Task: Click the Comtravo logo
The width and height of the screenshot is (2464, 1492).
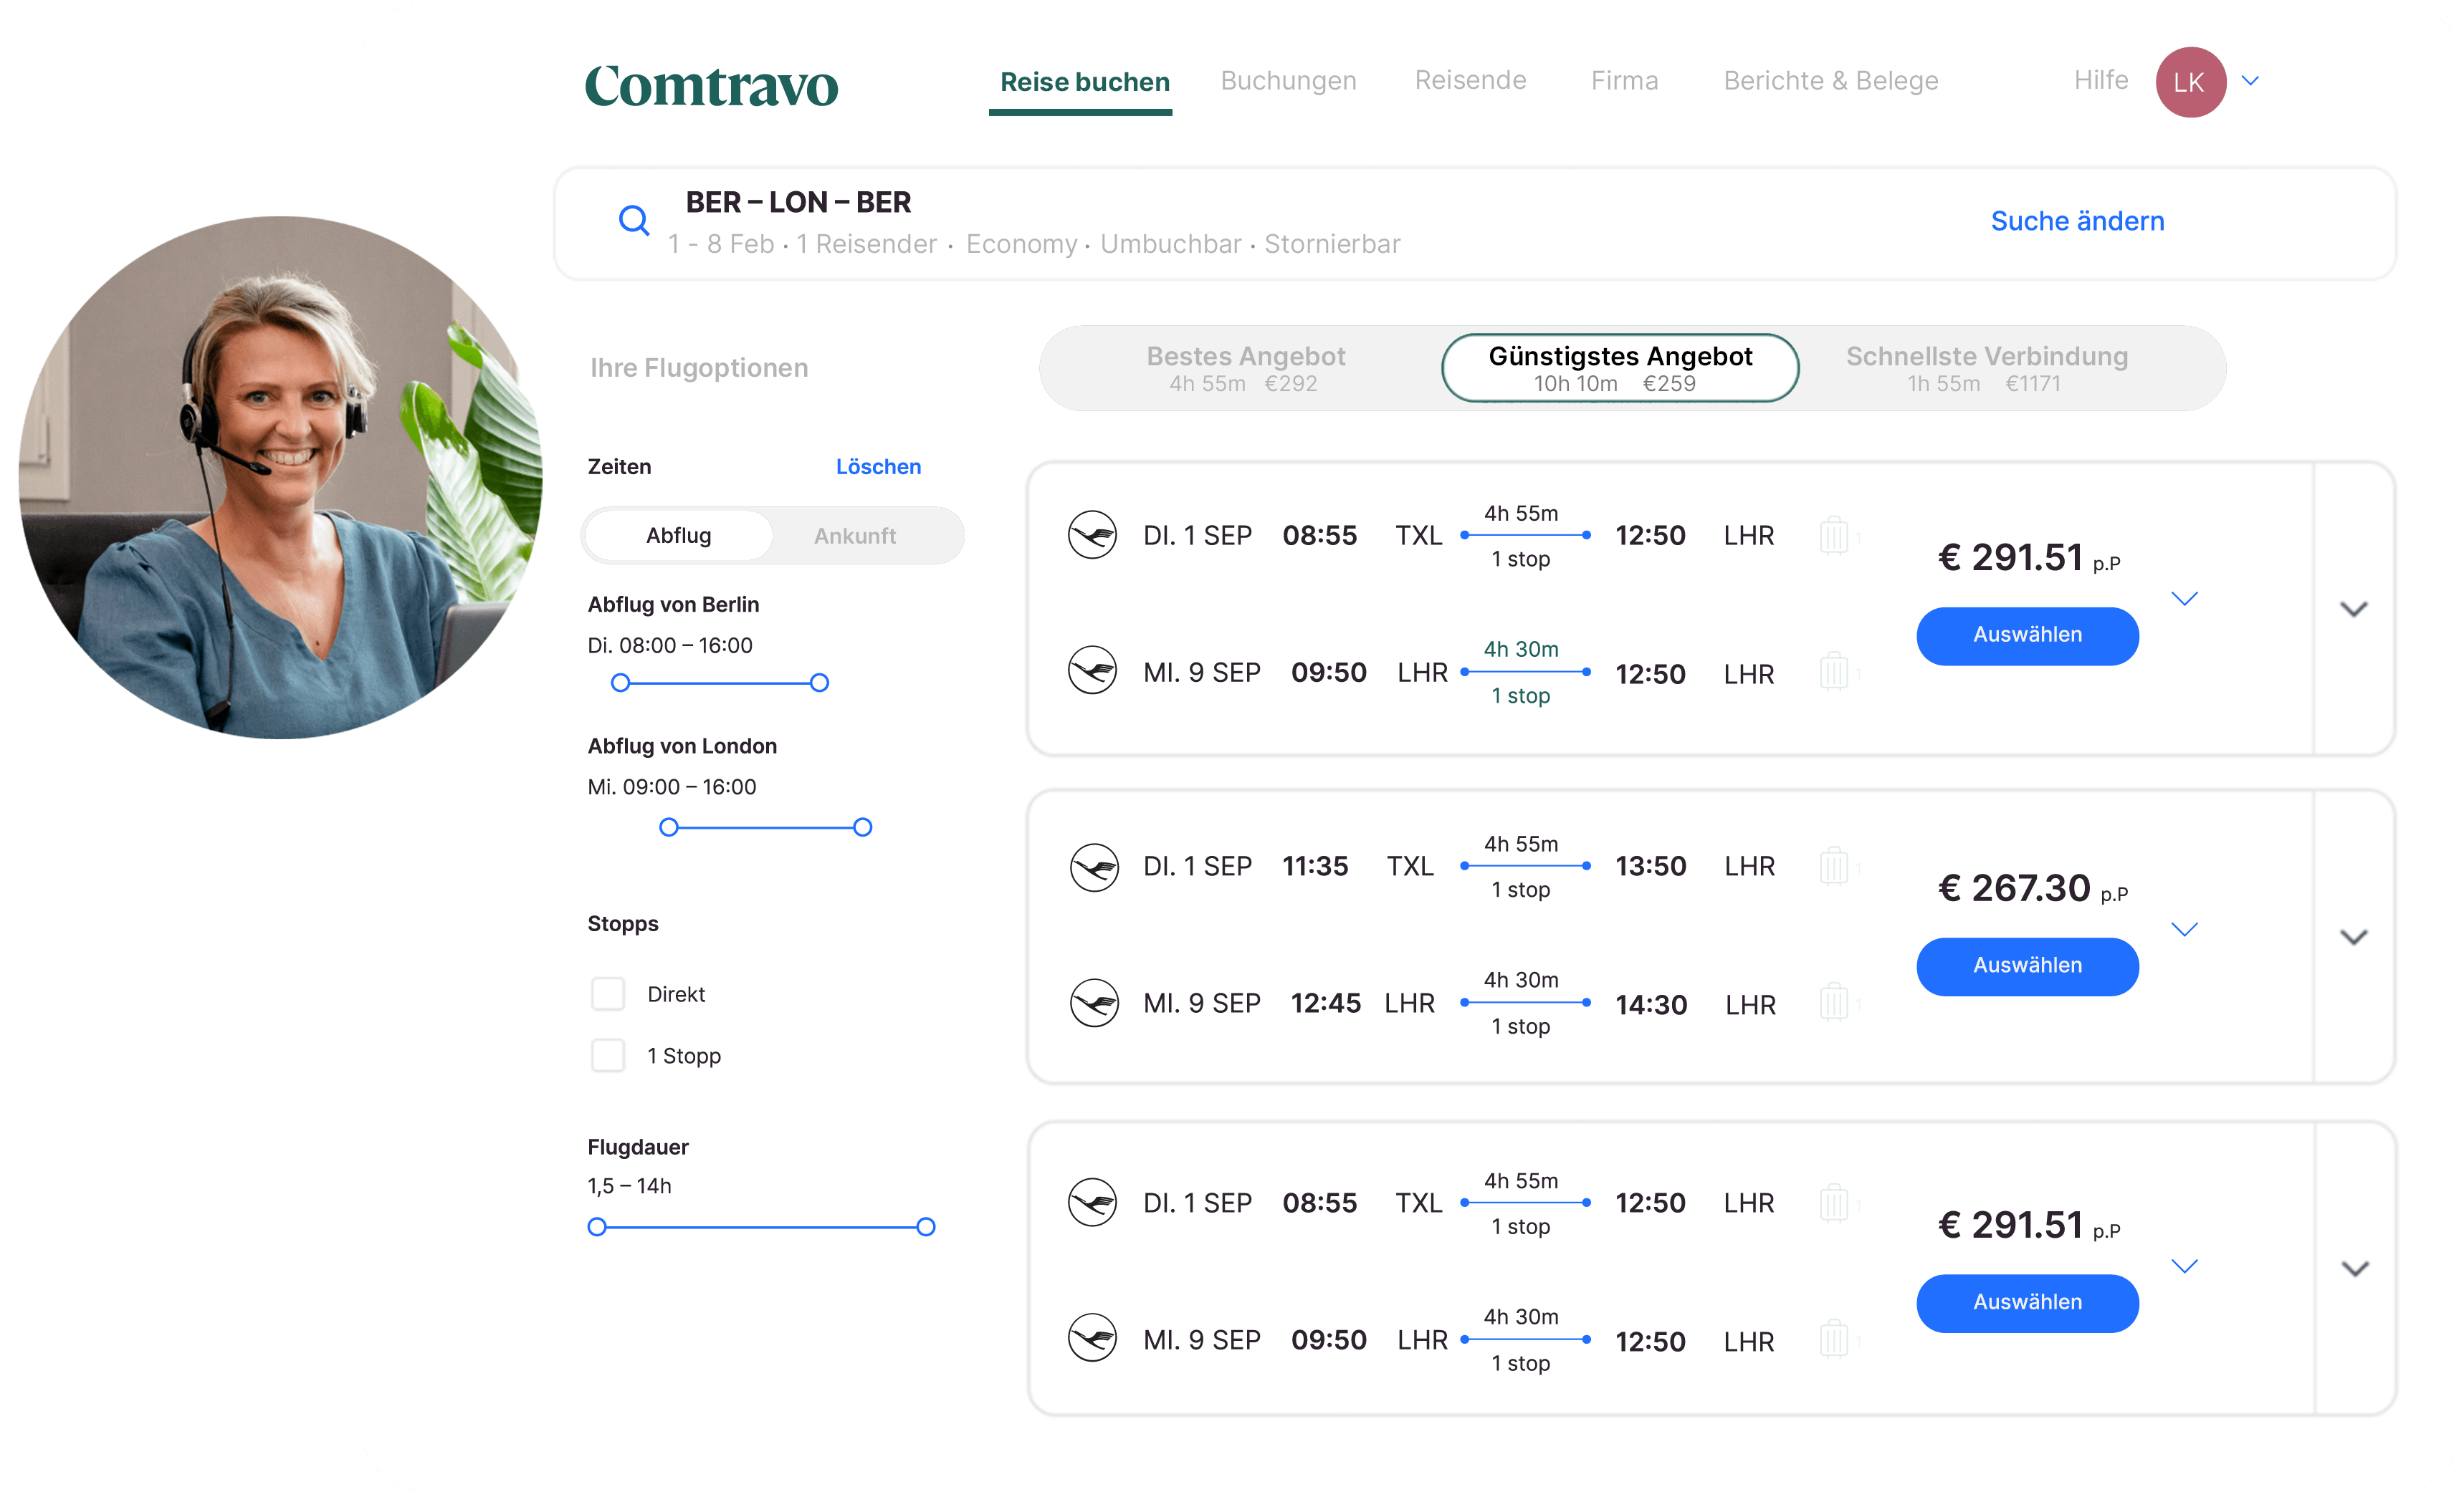Action: pos(711,85)
